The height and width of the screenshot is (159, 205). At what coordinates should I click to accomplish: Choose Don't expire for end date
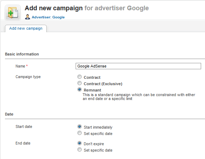(80, 143)
